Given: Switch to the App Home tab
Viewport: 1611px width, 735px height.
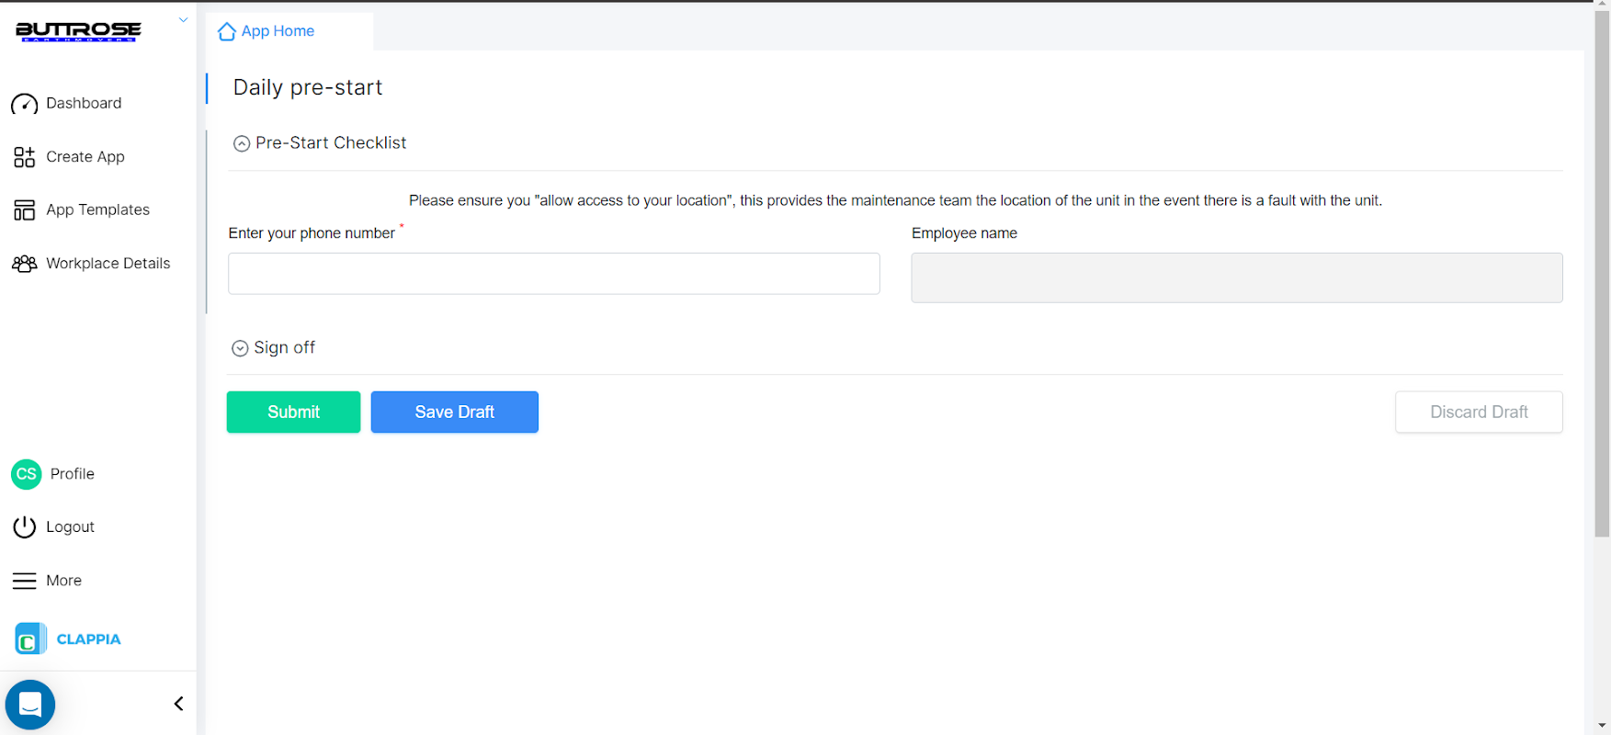Looking at the screenshot, I should click(x=277, y=31).
